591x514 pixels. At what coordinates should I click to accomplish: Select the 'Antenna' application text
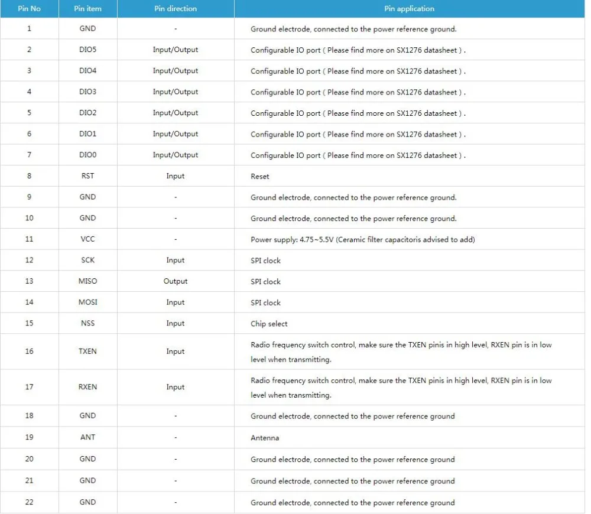[x=265, y=438]
